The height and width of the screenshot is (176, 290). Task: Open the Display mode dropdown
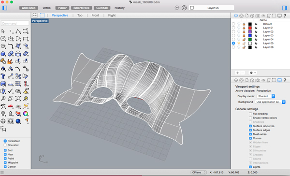tap(266, 96)
